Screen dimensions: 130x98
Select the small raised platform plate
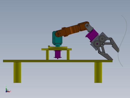pos(56,49)
